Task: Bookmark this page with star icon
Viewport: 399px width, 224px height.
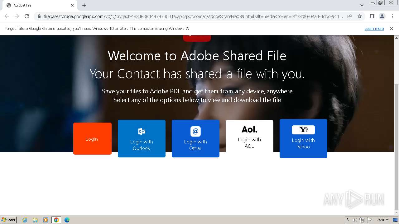Action: point(360,16)
